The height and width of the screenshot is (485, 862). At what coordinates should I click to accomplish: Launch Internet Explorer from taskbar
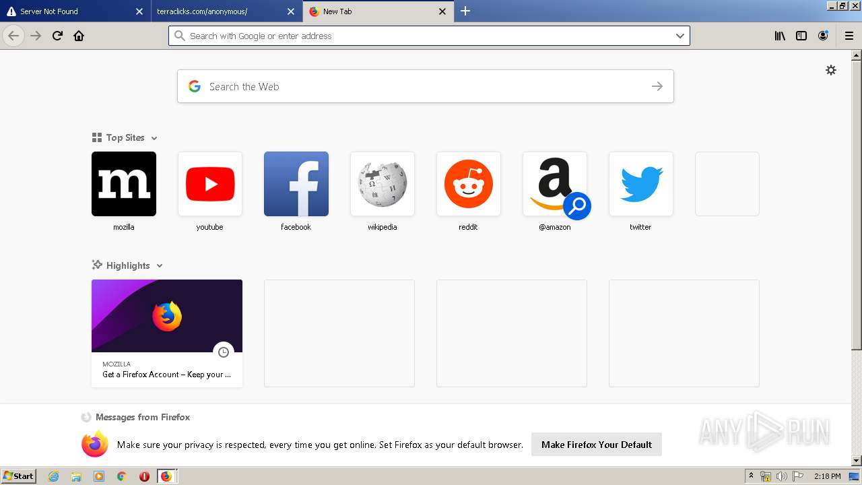54,476
